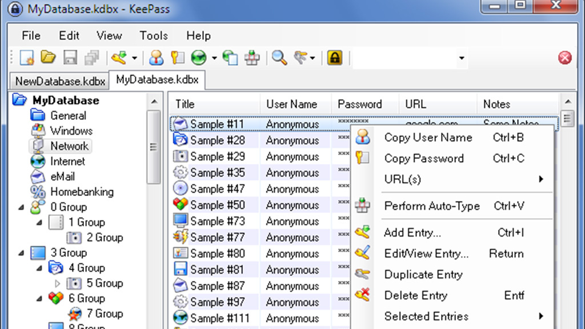Open the quick search combo dropdown arrow
The height and width of the screenshot is (329, 585).
click(x=462, y=58)
